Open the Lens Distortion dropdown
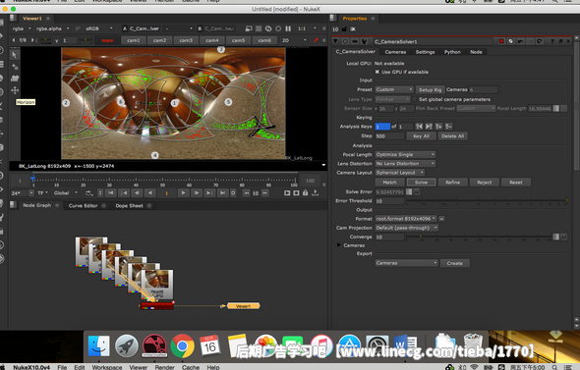The image size is (580, 370). coord(405,164)
